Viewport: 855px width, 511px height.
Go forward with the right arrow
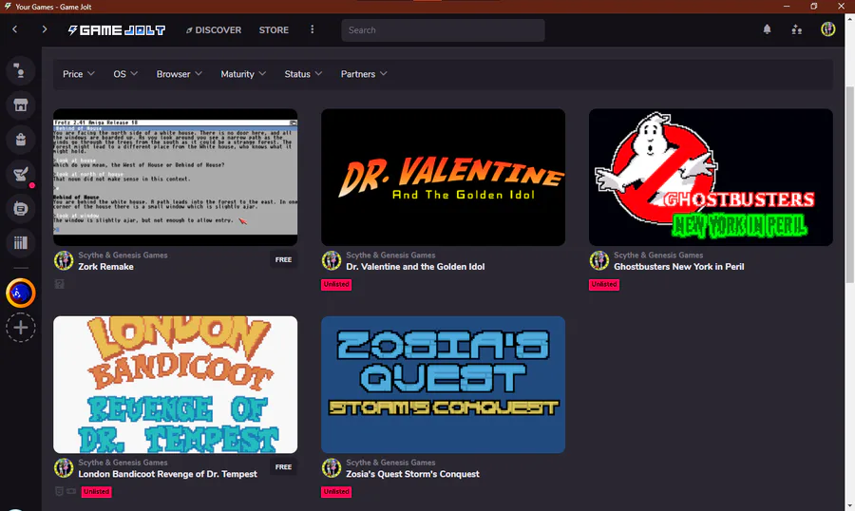pyautogui.click(x=44, y=29)
